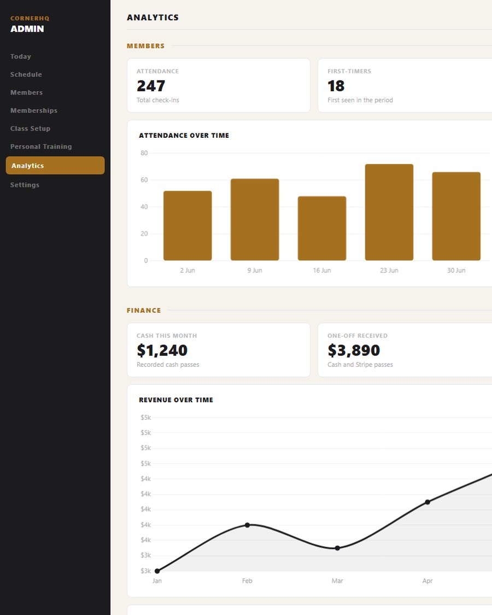Screen dimensions: 492x615
Task: Navigate to Personal Training
Action: point(41,147)
